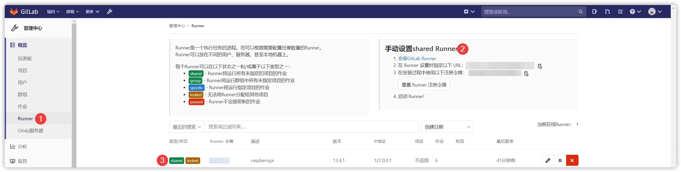Open the user avatar menu
Screen dimensions: 681x172
tap(655, 12)
